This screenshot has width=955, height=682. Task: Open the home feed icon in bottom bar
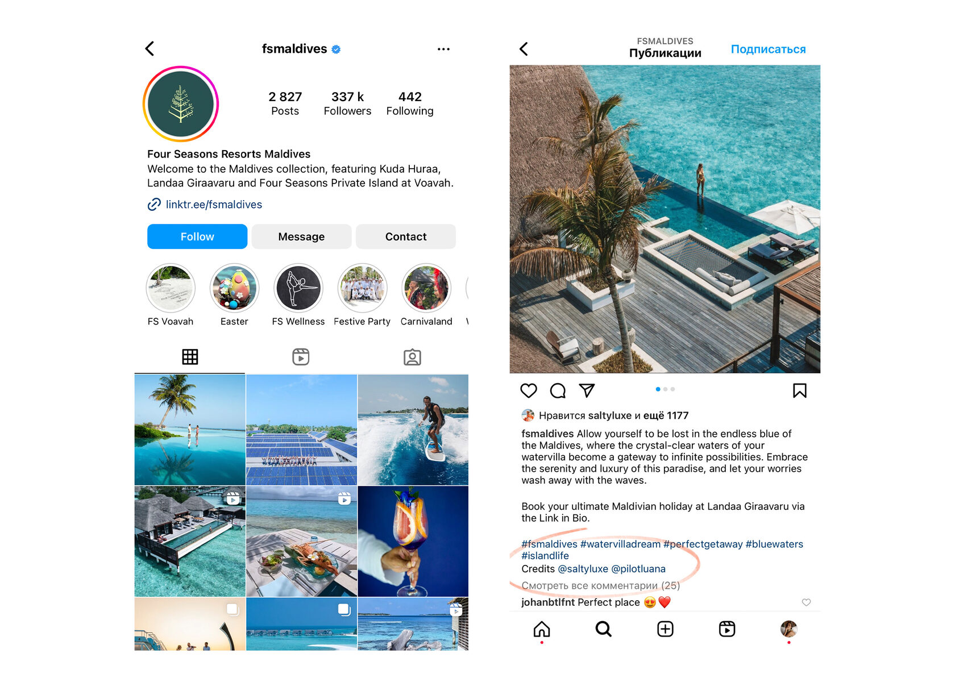pos(542,629)
